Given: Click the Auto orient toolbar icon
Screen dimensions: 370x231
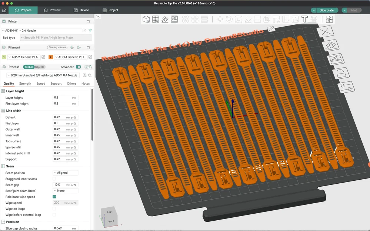Looking at the screenshot, I should tap(165, 19).
